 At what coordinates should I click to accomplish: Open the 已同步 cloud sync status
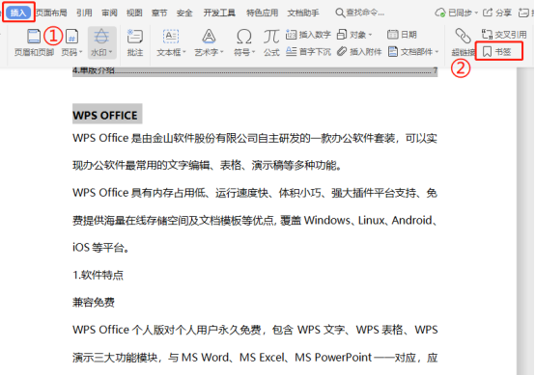click(x=456, y=13)
